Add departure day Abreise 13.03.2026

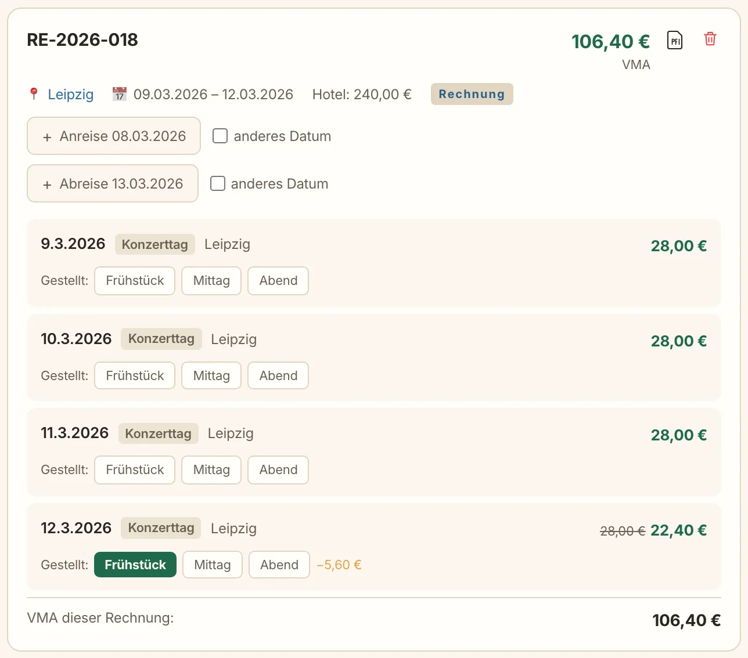(x=113, y=183)
